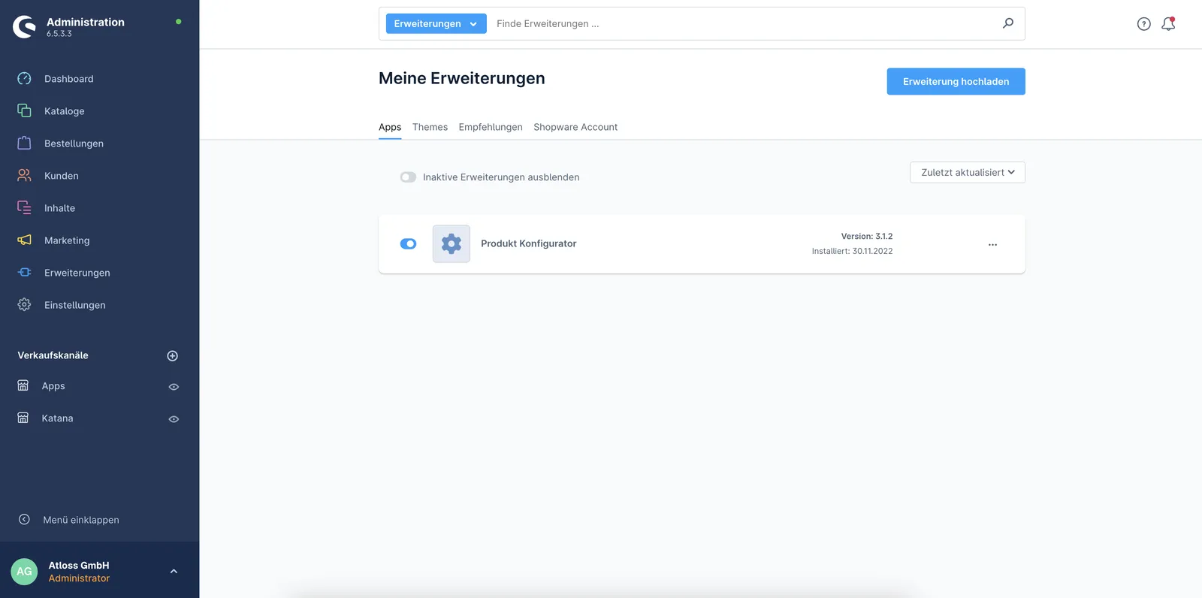Viewport: 1202px width, 598px height.
Task: Open the Zuletzt aktualisiert sort dropdown
Action: pyautogui.click(x=968, y=173)
